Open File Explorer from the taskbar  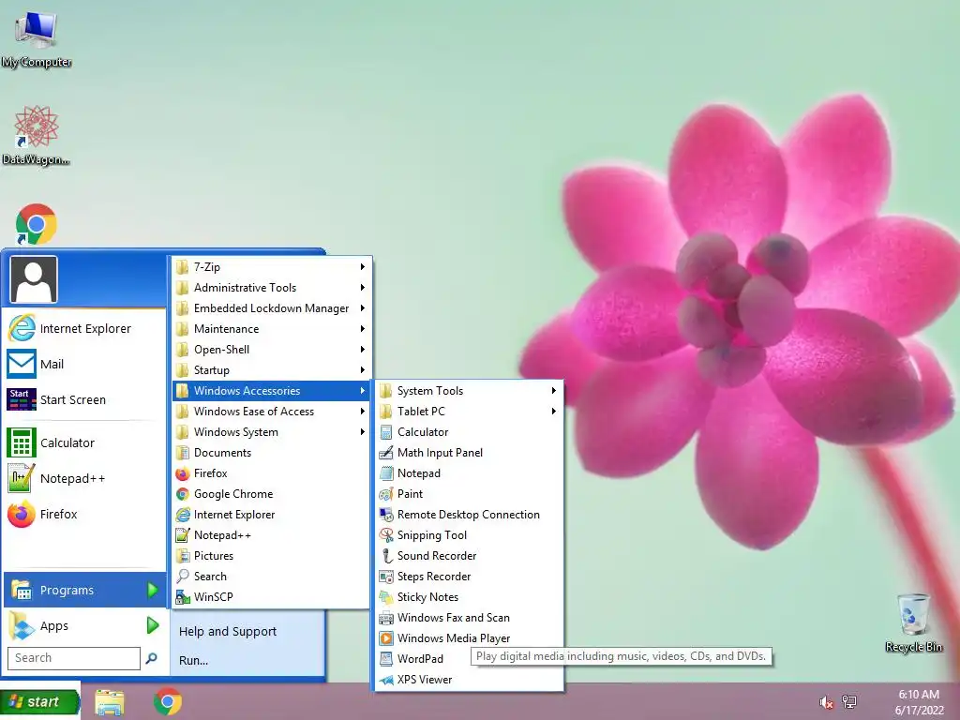click(x=109, y=702)
